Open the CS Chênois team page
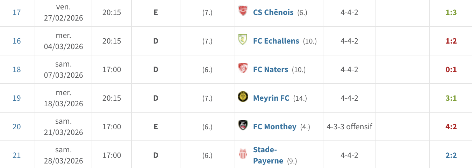 tap(273, 12)
